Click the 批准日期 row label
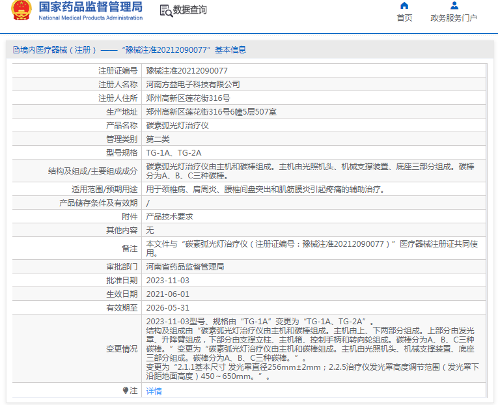498x405 pixels. click(122, 281)
